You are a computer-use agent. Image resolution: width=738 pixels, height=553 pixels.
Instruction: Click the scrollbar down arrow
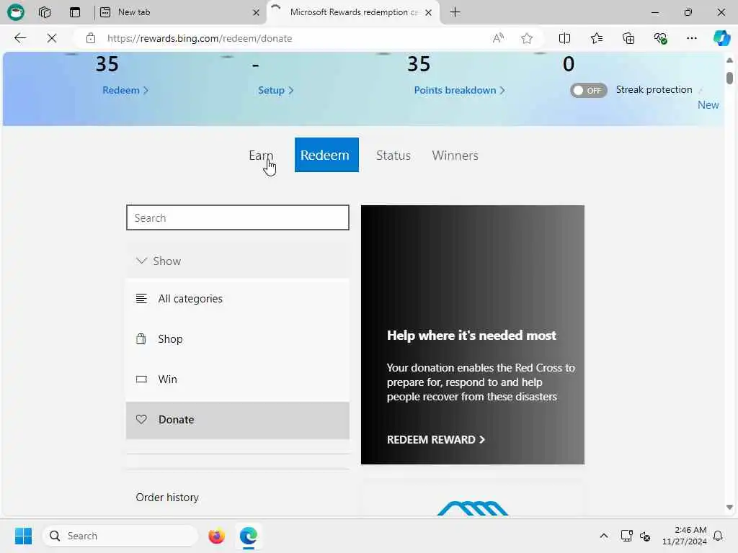pyautogui.click(x=729, y=508)
